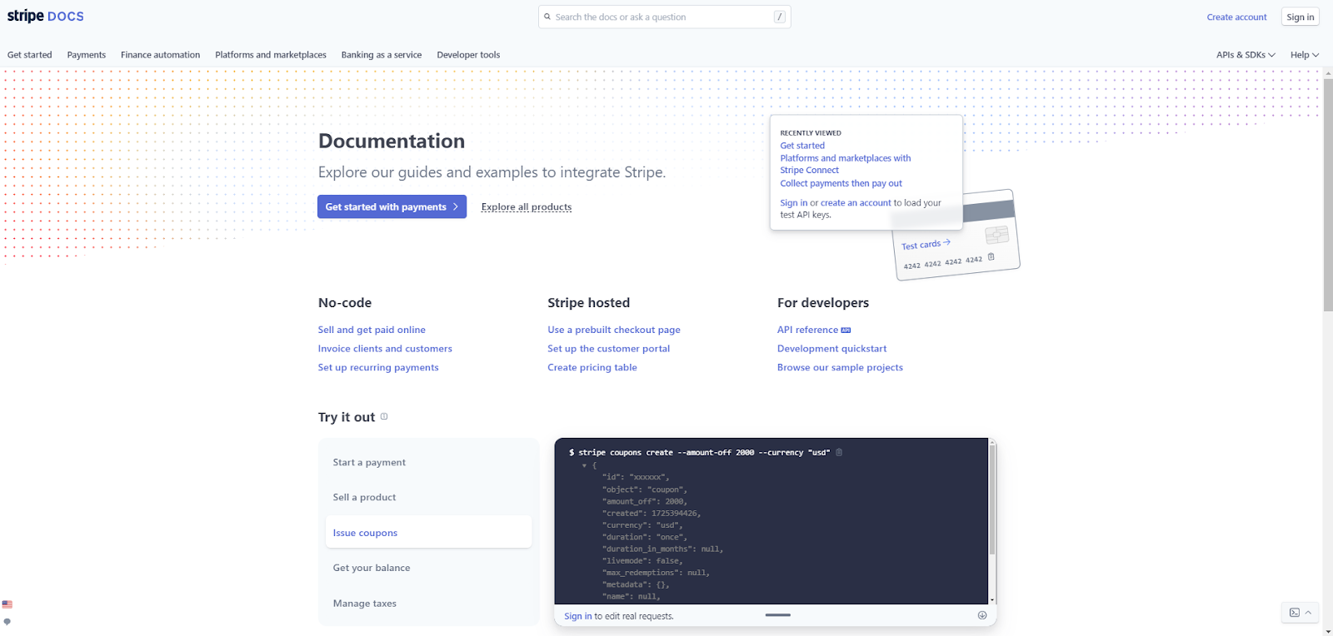Click the "duration": "once" line
The height and width of the screenshot is (636, 1333).
pos(645,537)
